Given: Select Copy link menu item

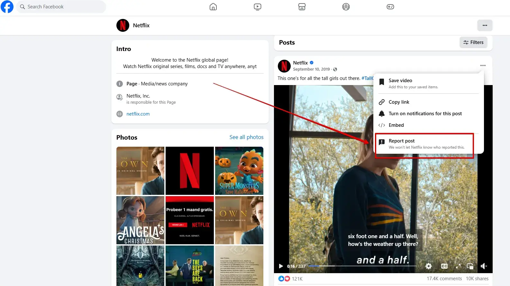Looking at the screenshot, I should click(x=428, y=102).
